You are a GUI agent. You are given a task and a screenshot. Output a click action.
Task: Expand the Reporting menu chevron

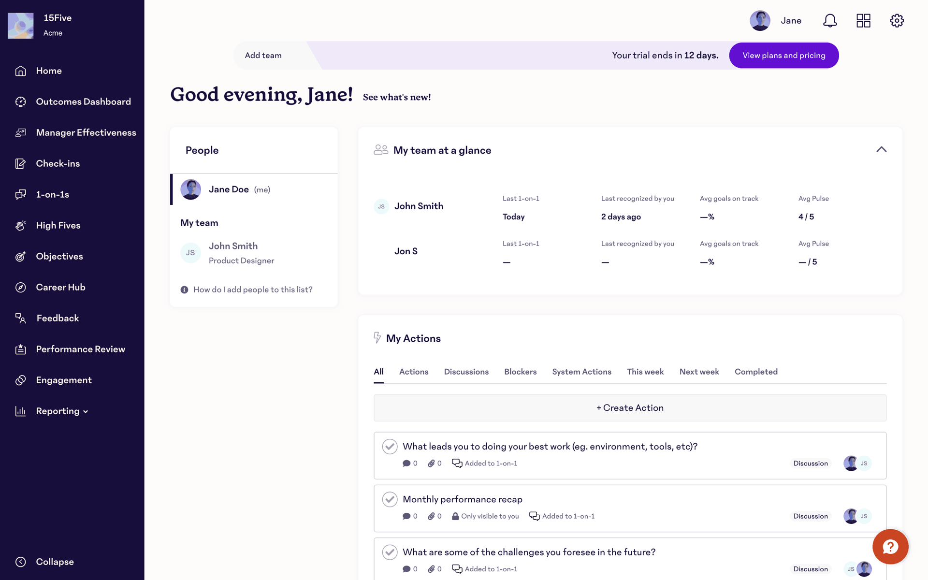click(x=86, y=412)
